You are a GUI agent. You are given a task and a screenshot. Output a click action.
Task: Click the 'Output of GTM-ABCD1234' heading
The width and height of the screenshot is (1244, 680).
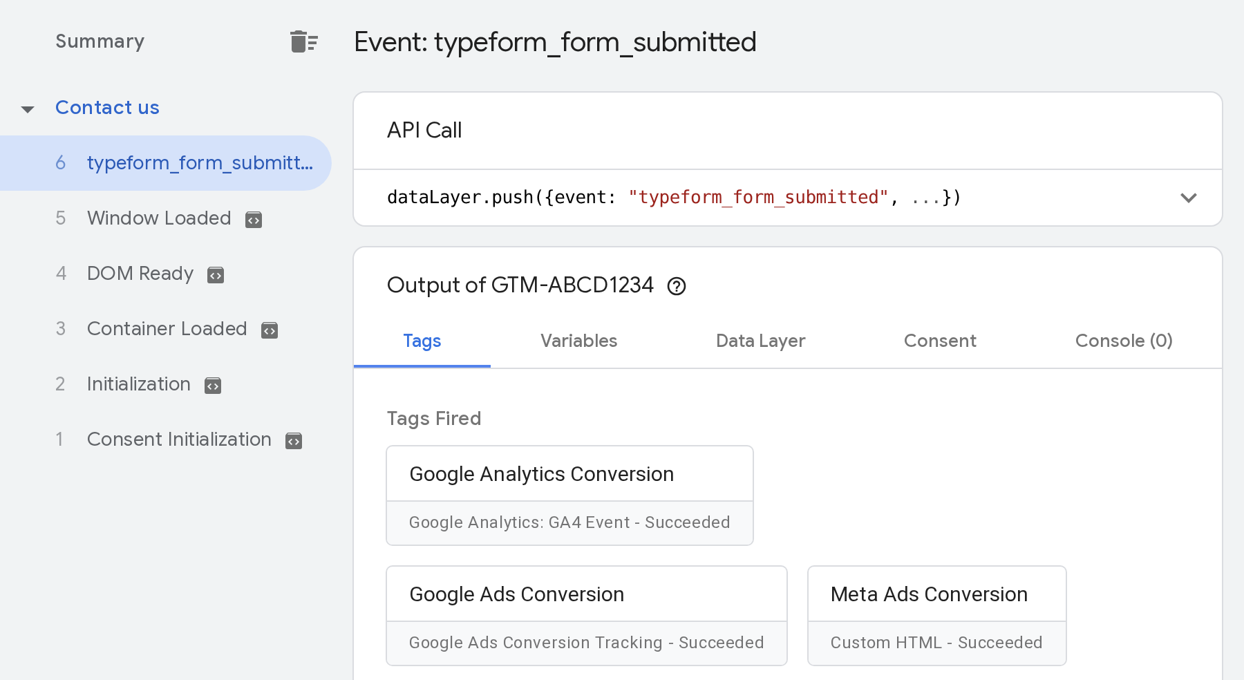click(520, 285)
